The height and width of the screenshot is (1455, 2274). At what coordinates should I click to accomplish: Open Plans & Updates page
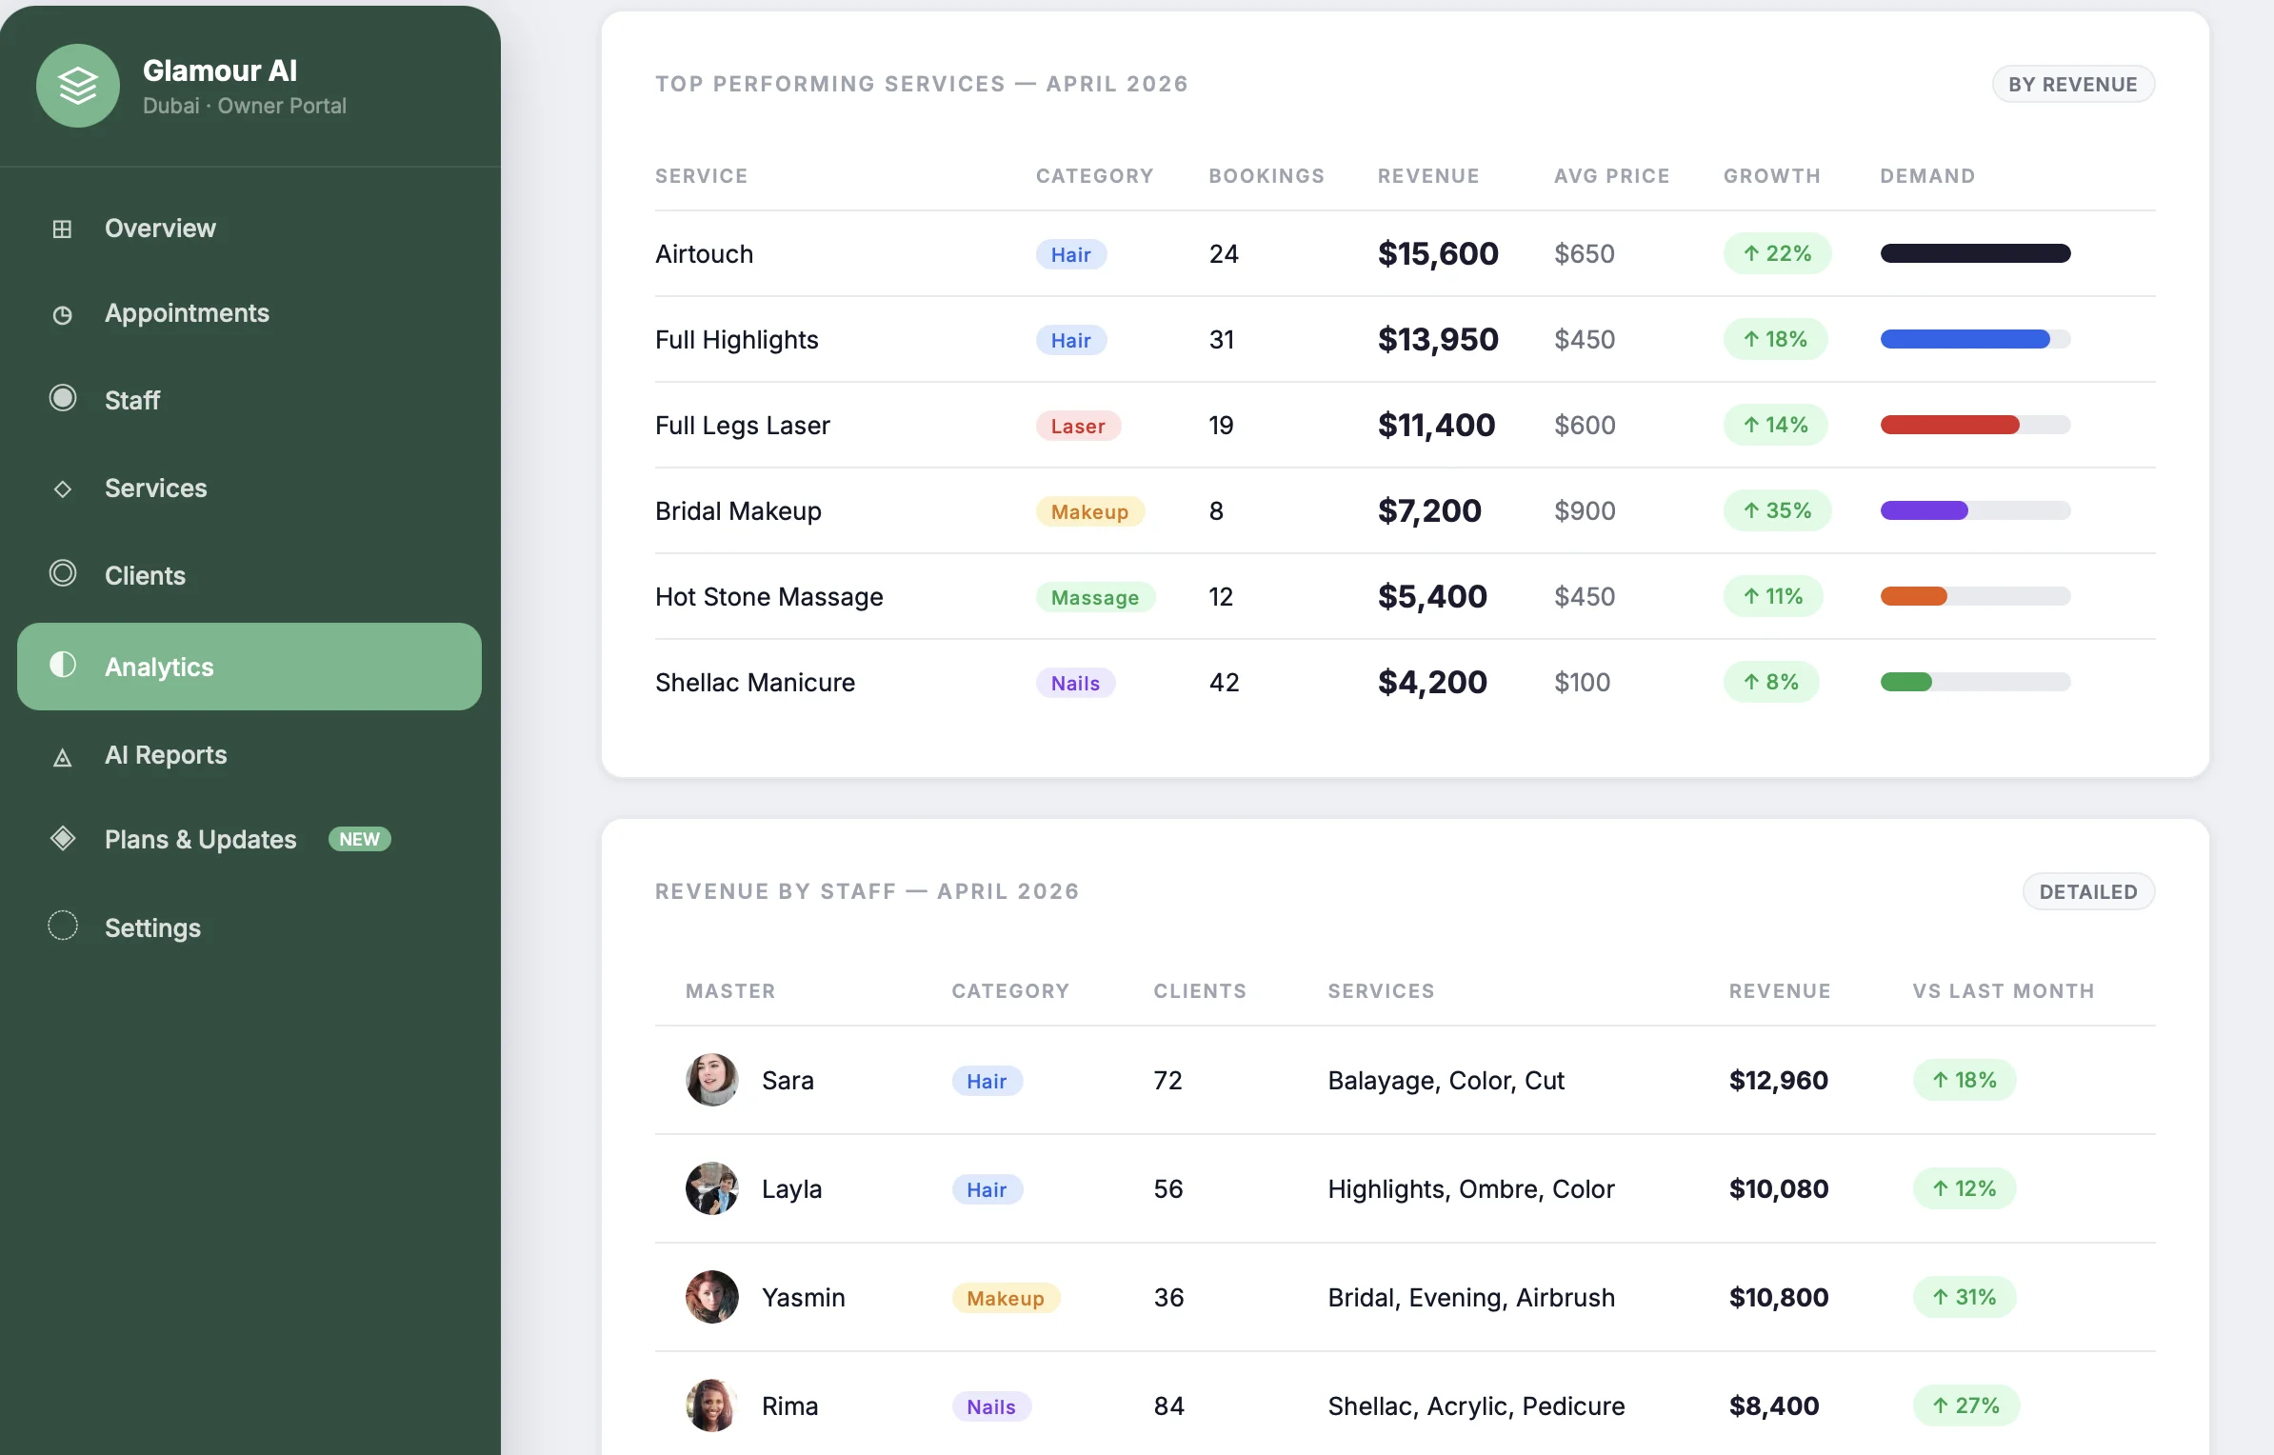pyautogui.click(x=249, y=839)
